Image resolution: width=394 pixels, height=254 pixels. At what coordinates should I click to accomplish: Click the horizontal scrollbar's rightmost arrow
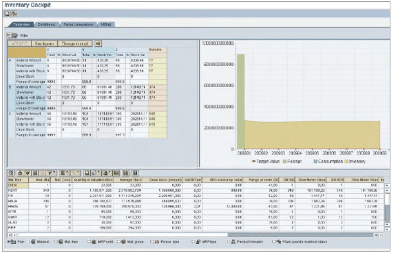(381, 235)
